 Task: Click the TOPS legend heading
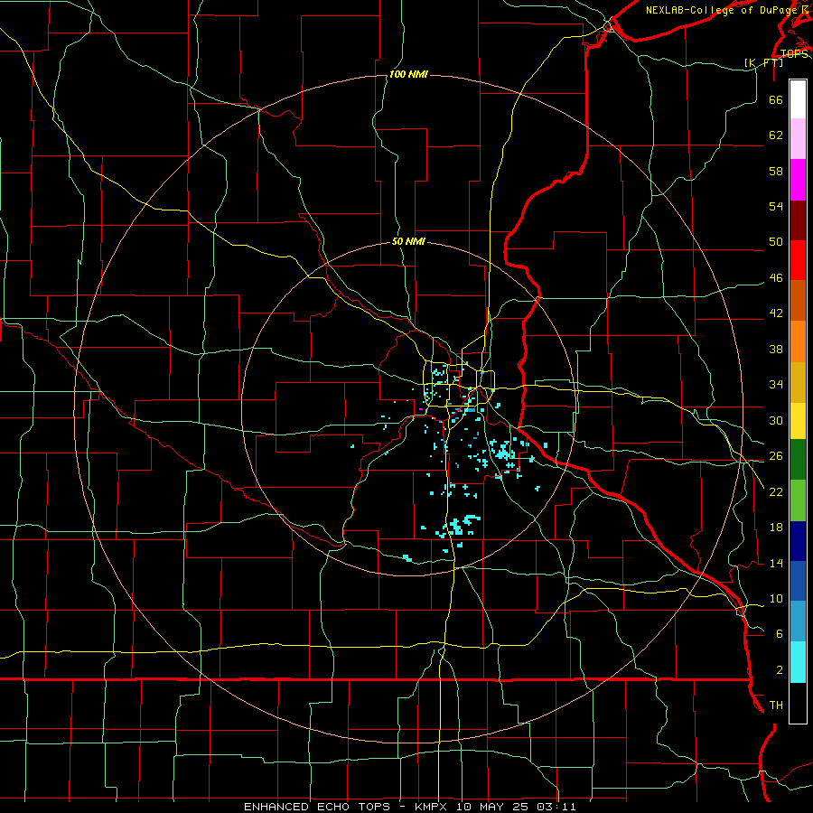[794, 54]
